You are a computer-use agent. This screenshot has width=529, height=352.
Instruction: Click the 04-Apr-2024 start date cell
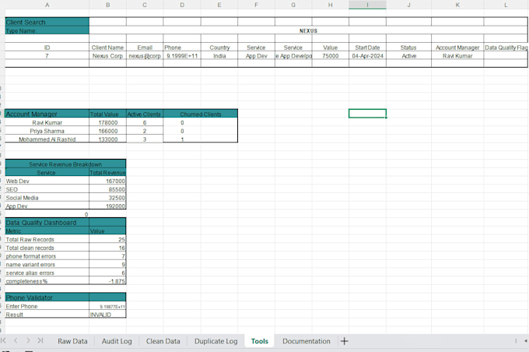coord(367,56)
